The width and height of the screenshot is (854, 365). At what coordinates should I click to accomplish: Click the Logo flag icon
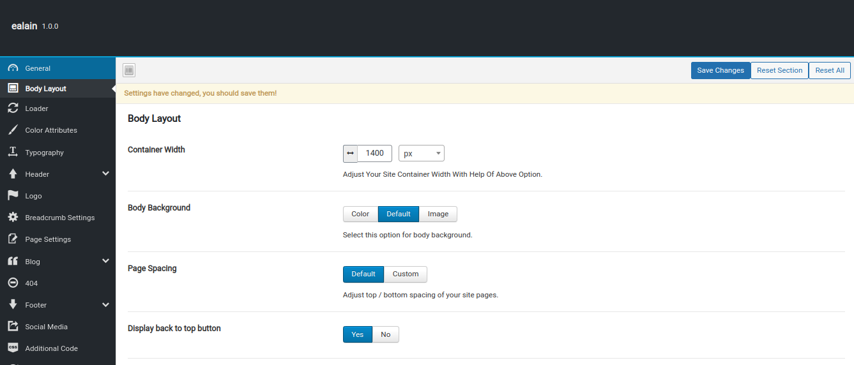pos(13,196)
